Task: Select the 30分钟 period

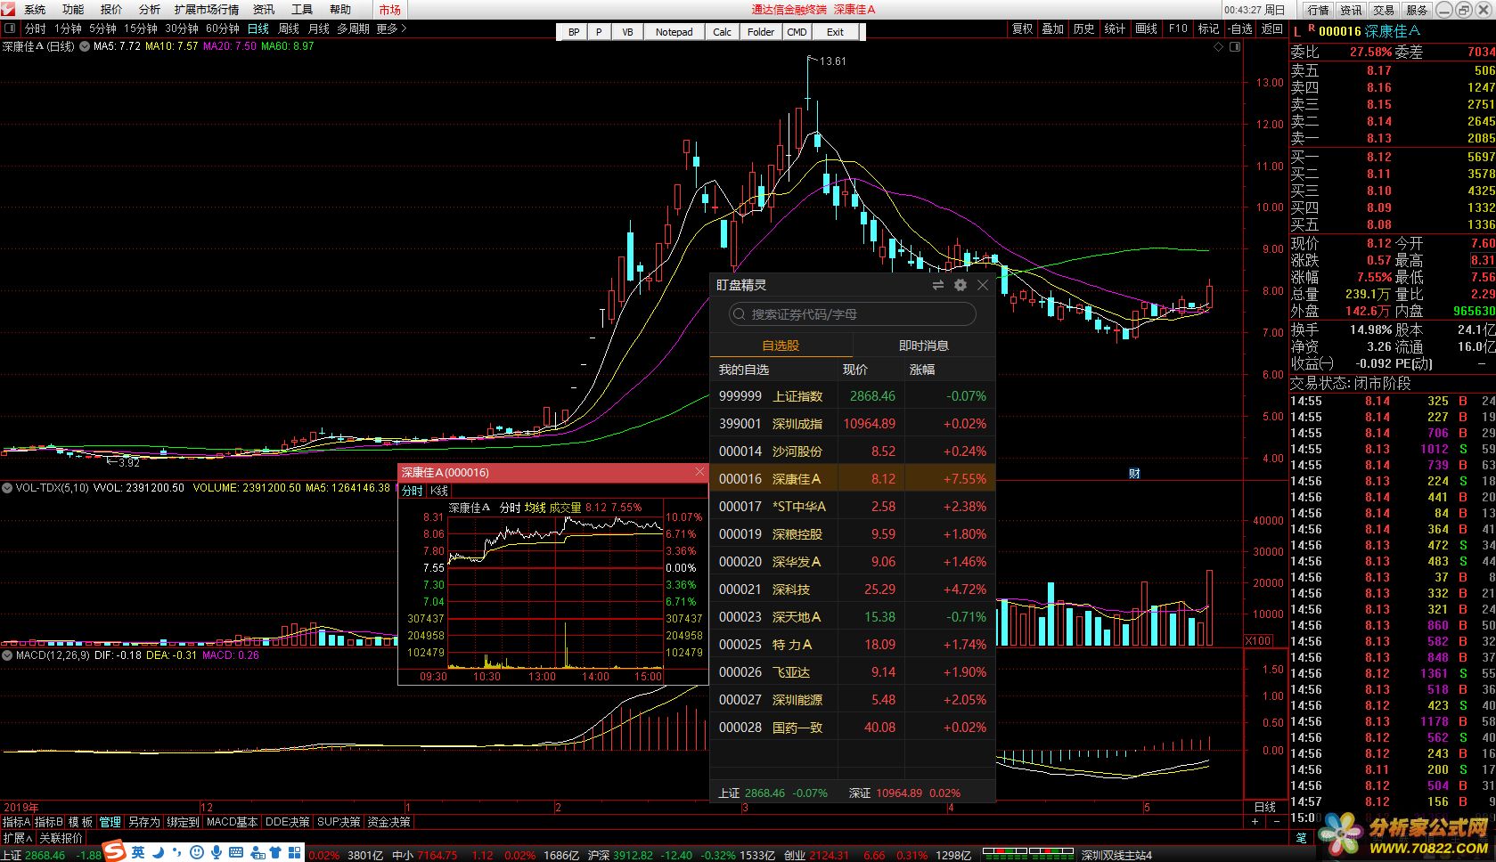Action: point(182,28)
